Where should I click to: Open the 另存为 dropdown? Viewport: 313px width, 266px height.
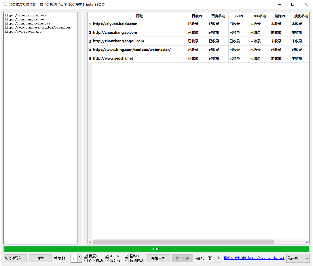tap(297, 258)
